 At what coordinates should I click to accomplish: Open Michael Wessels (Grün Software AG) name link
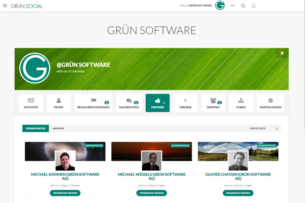click(152, 176)
